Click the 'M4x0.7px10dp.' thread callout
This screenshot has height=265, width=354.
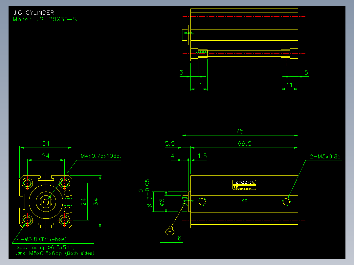[x=101, y=156]
